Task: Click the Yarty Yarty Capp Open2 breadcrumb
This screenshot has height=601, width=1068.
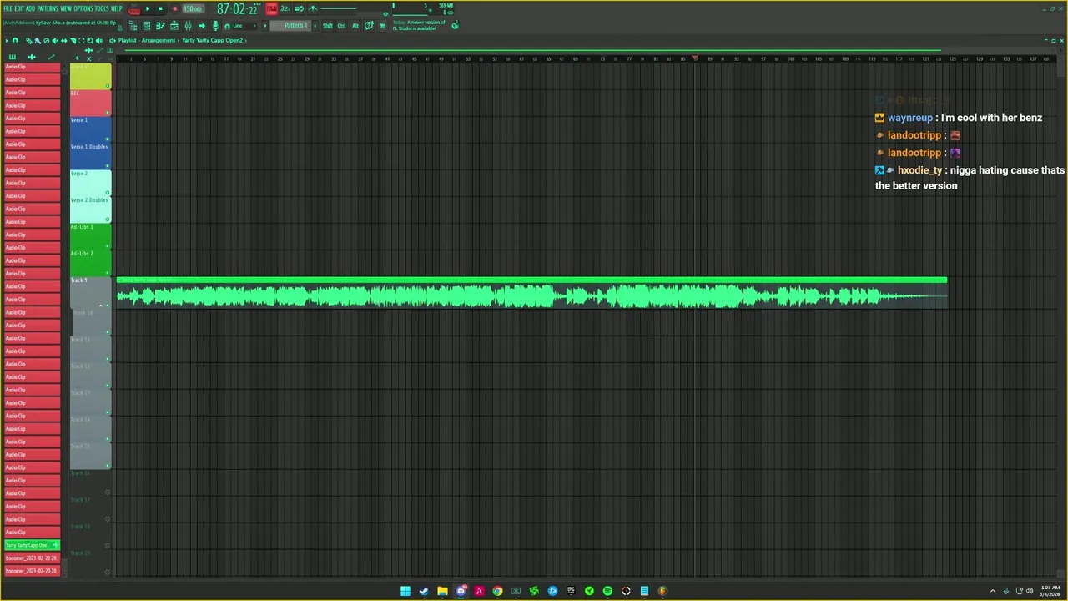Action: (213, 40)
